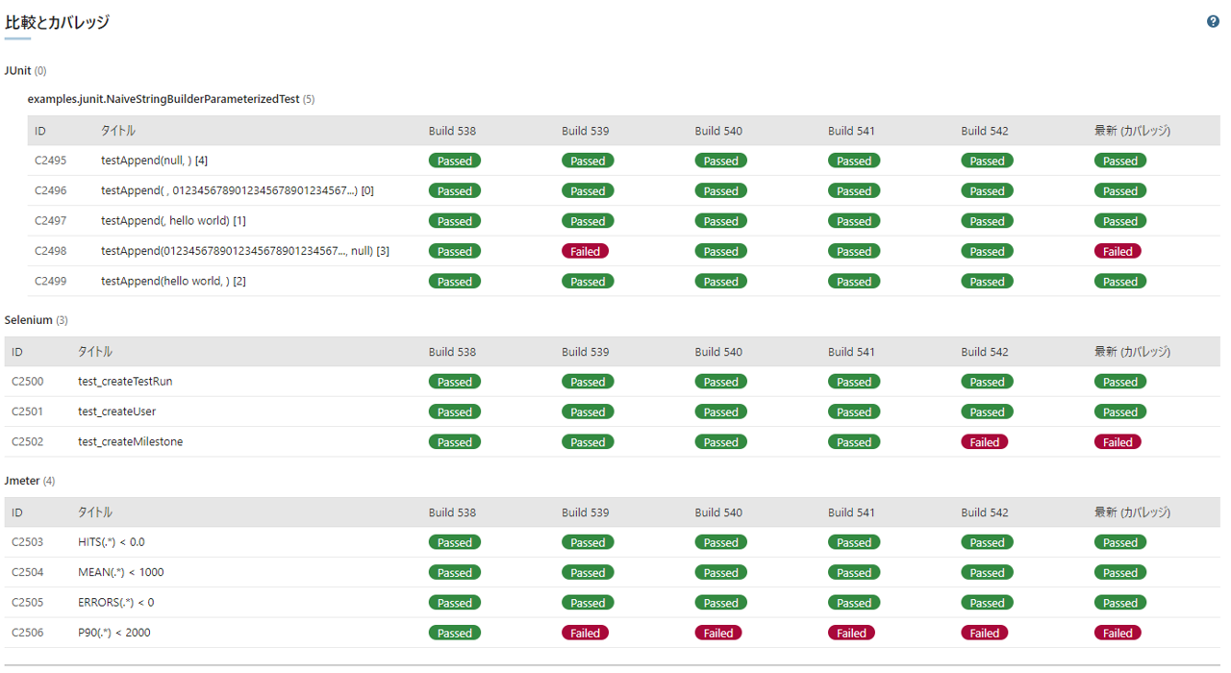Open test_createMilestone test case
1231x673 pixels.
[130, 442]
